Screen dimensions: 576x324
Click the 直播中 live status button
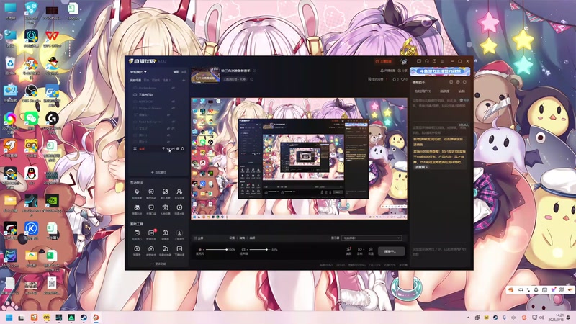point(392,251)
